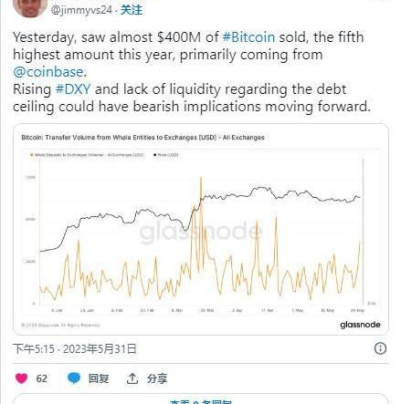Open the #DXY hashtag

(73, 89)
